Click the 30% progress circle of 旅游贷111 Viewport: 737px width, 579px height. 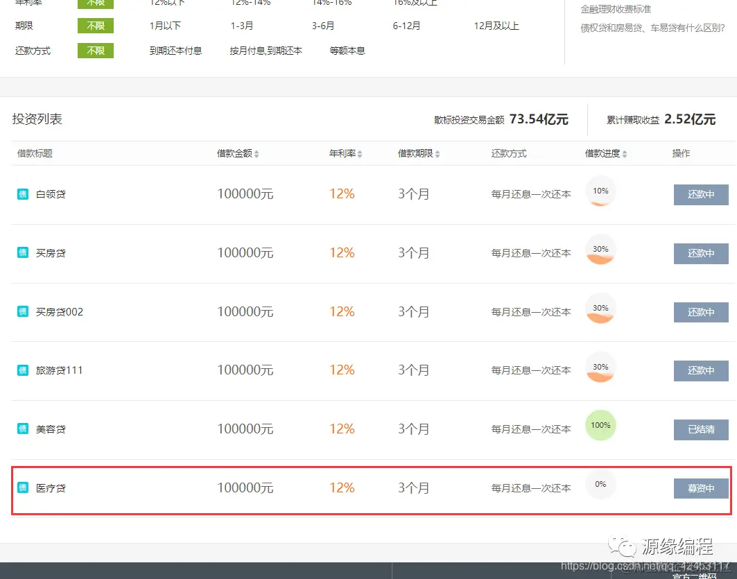point(600,367)
